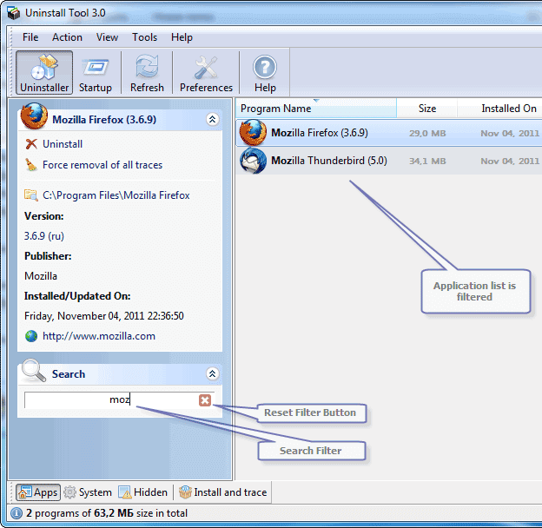The width and height of the screenshot is (542, 528).
Task: Click 29,0 MB size of Firefox
Action: (x=427, y=133)
